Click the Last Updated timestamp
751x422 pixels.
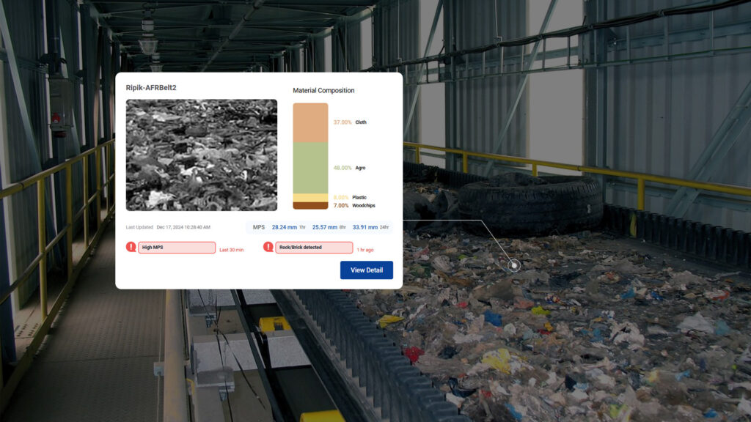tap(169, 227)
